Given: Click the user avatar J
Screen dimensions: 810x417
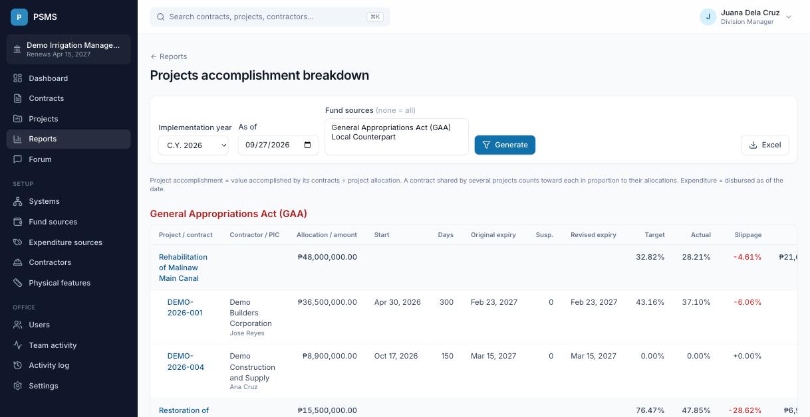Looking at the screenshot, I should 708,17.
